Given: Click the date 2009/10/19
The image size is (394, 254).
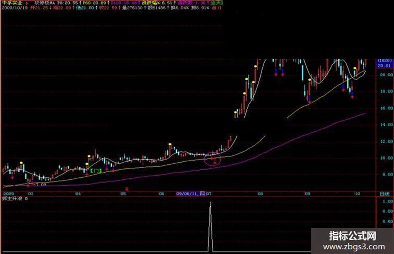Looking at the screenshot, I should (15, 8).
